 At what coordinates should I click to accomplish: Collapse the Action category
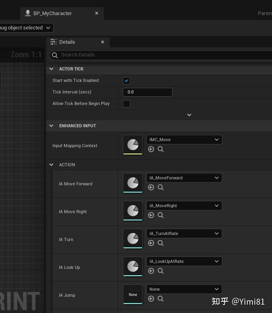click(x=51, y=165)
